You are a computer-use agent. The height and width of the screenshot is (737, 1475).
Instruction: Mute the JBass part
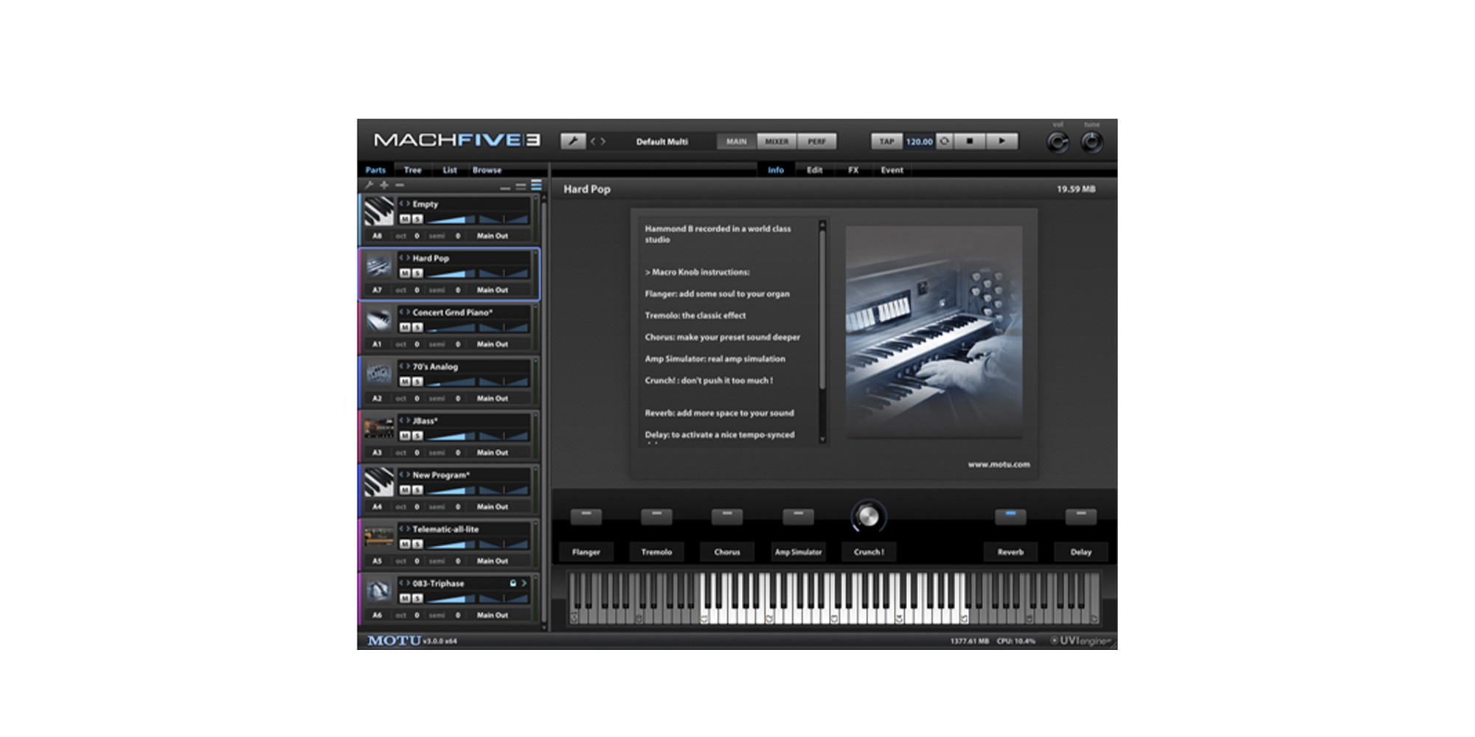point(405,436)
